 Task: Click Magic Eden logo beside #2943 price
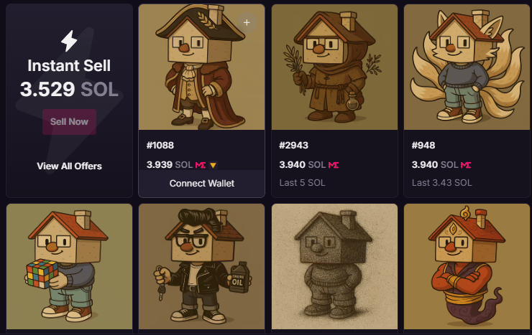click(x=334, y=165)
